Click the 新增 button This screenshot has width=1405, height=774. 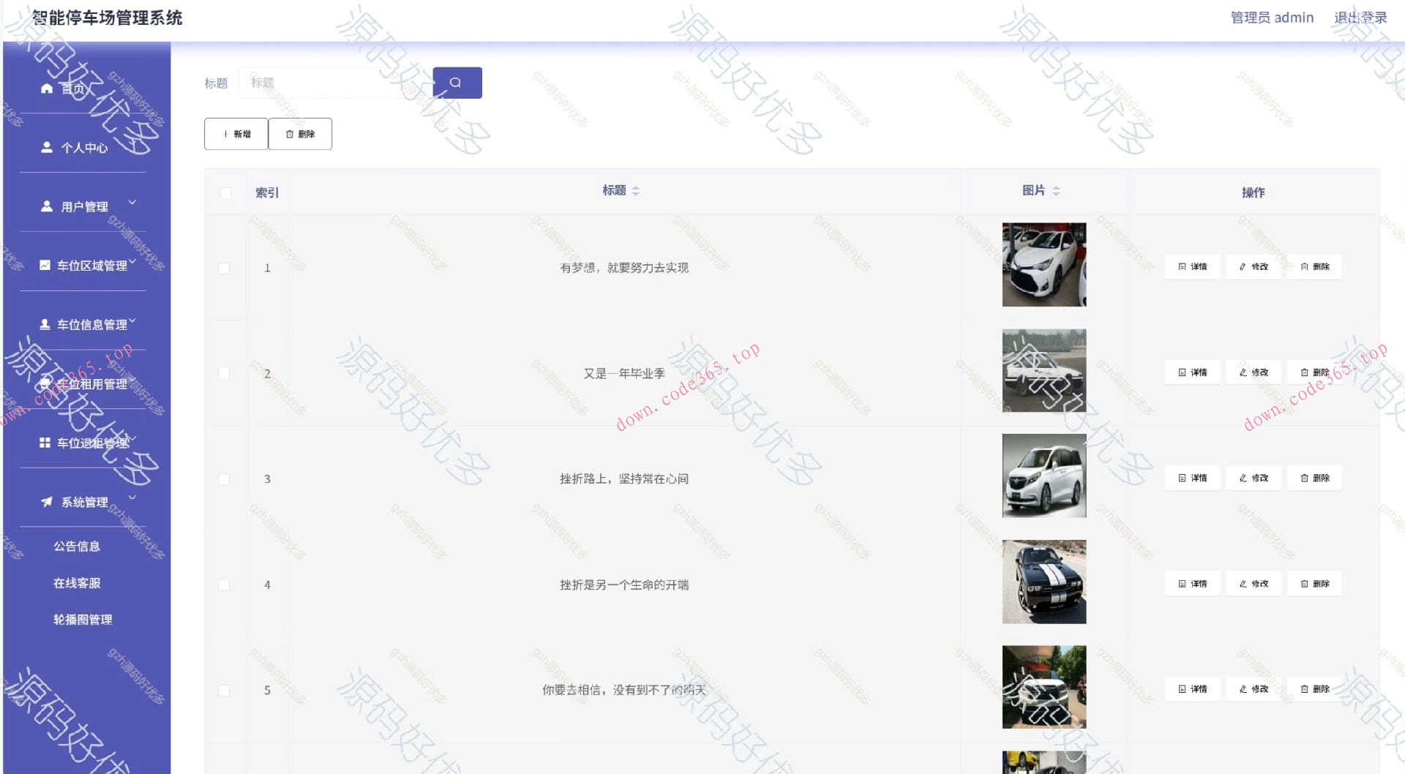236,134
